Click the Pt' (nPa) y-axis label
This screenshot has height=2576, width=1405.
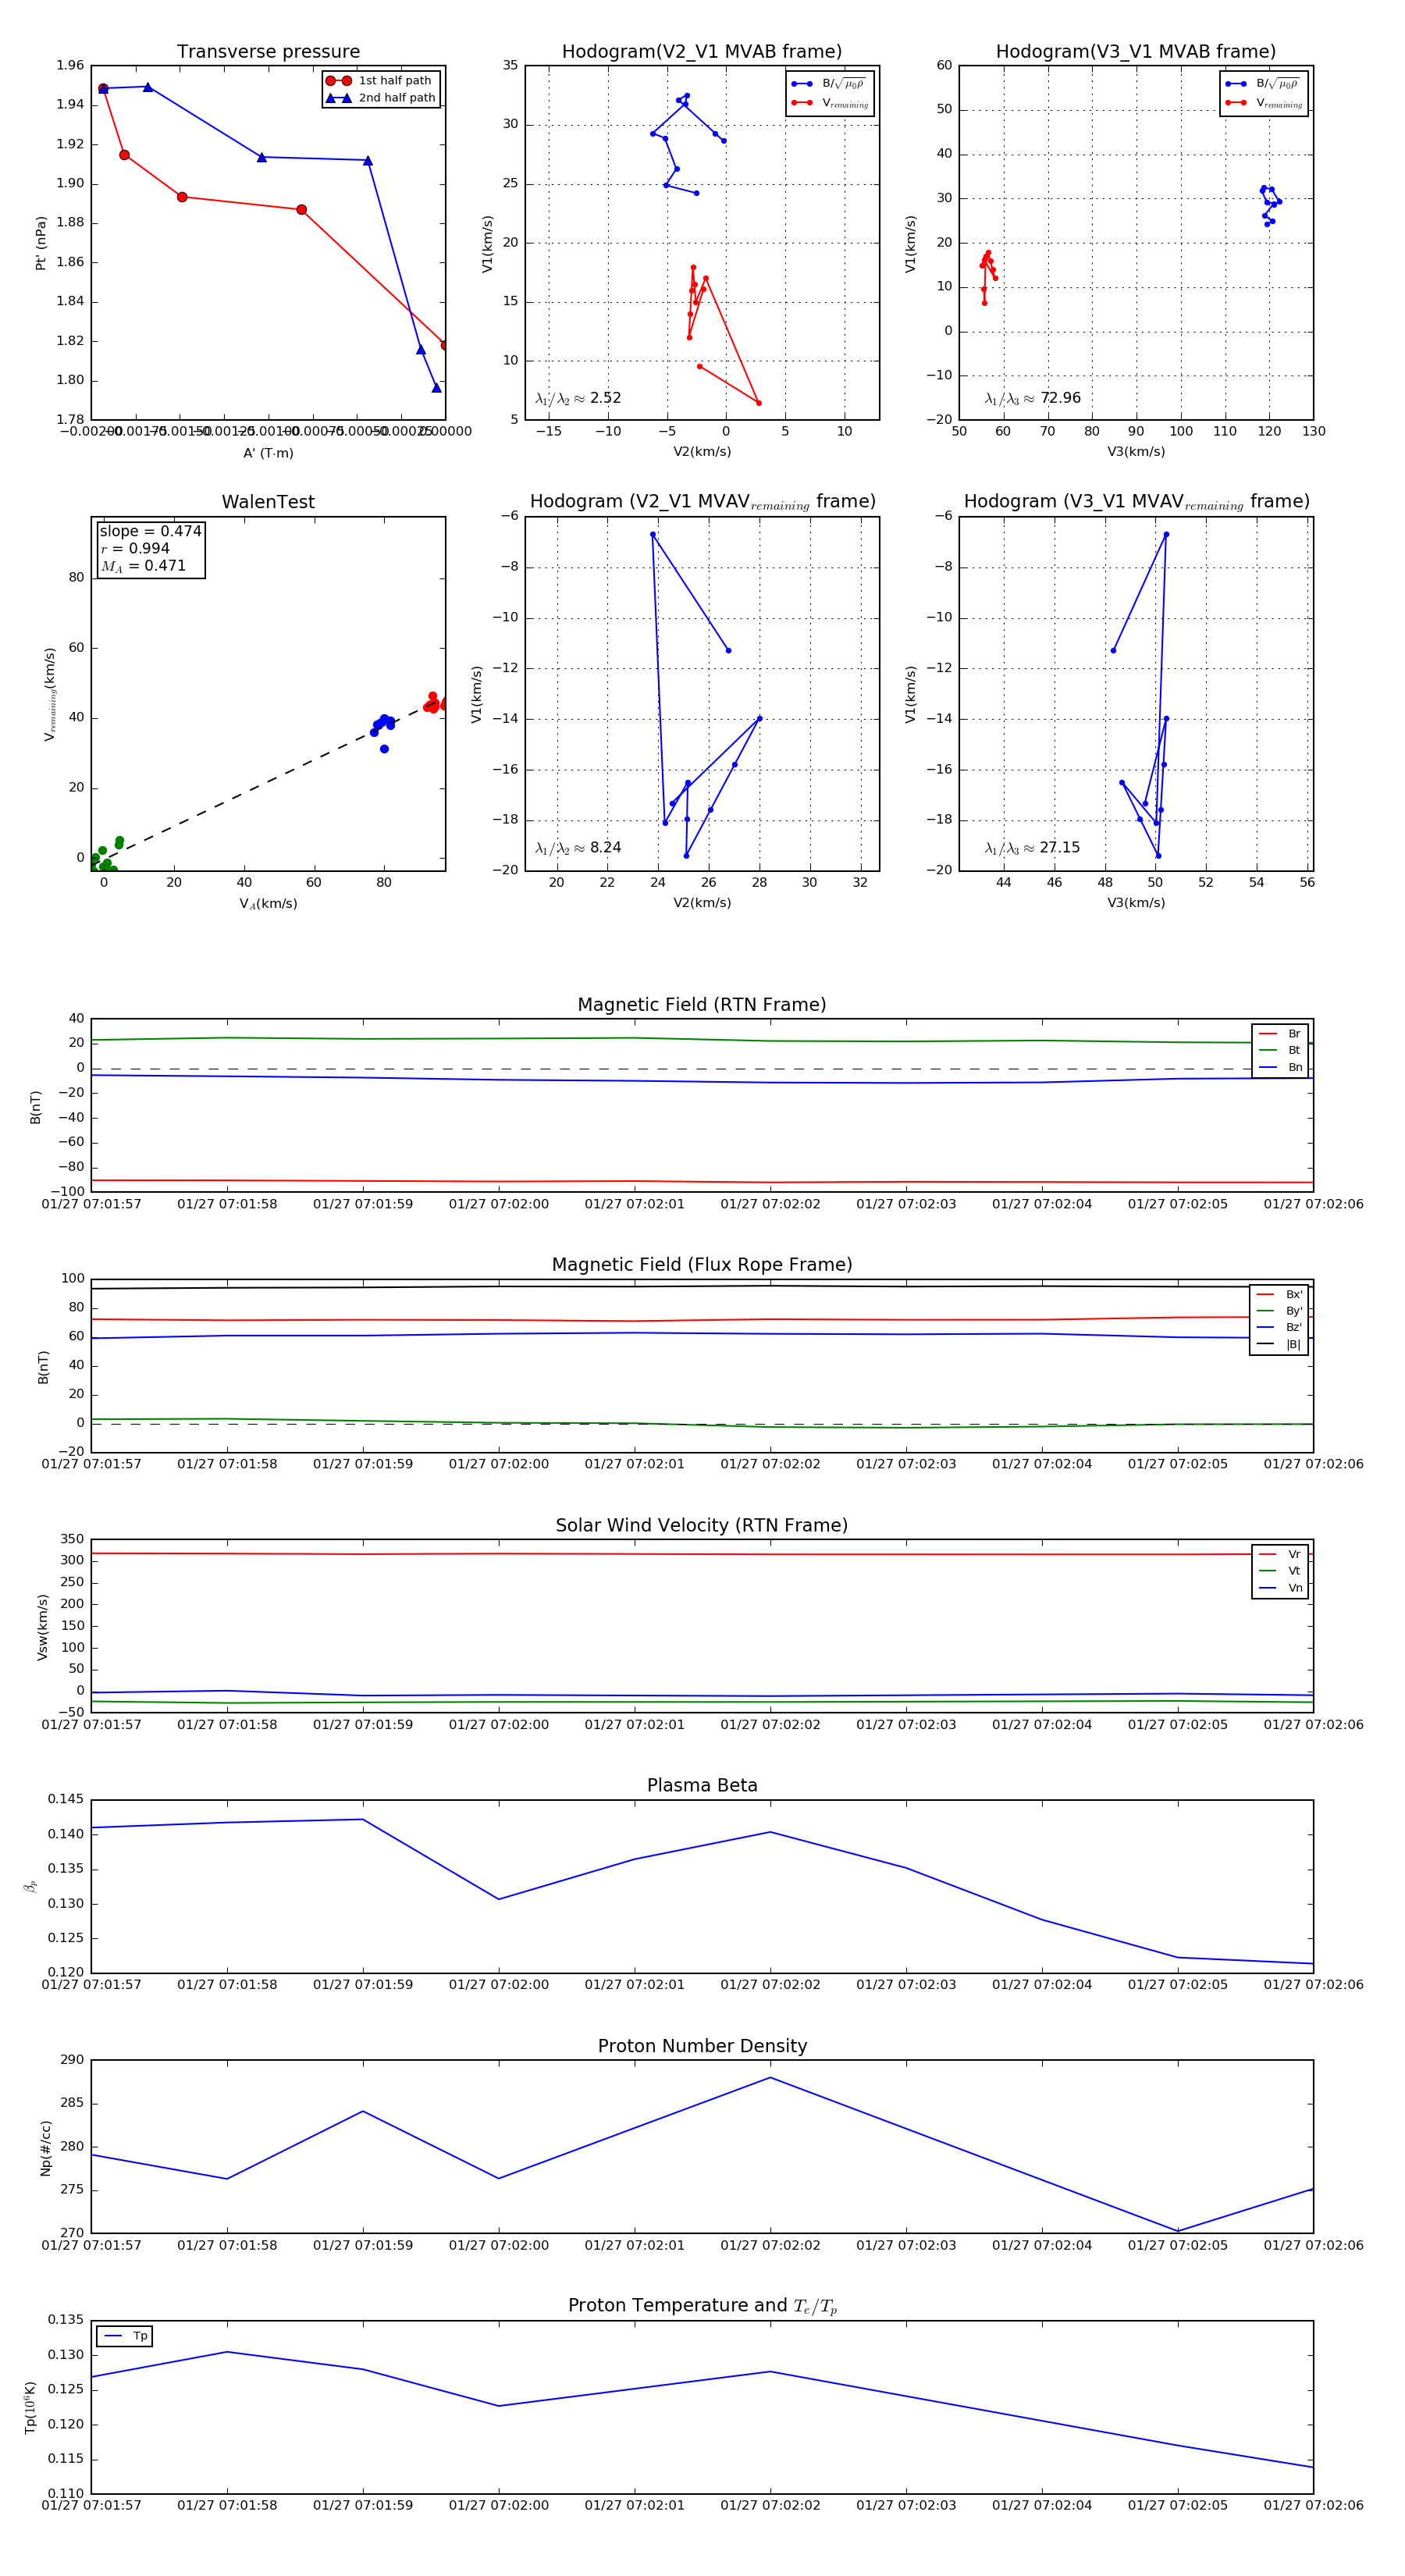click(x=41, y=243)
